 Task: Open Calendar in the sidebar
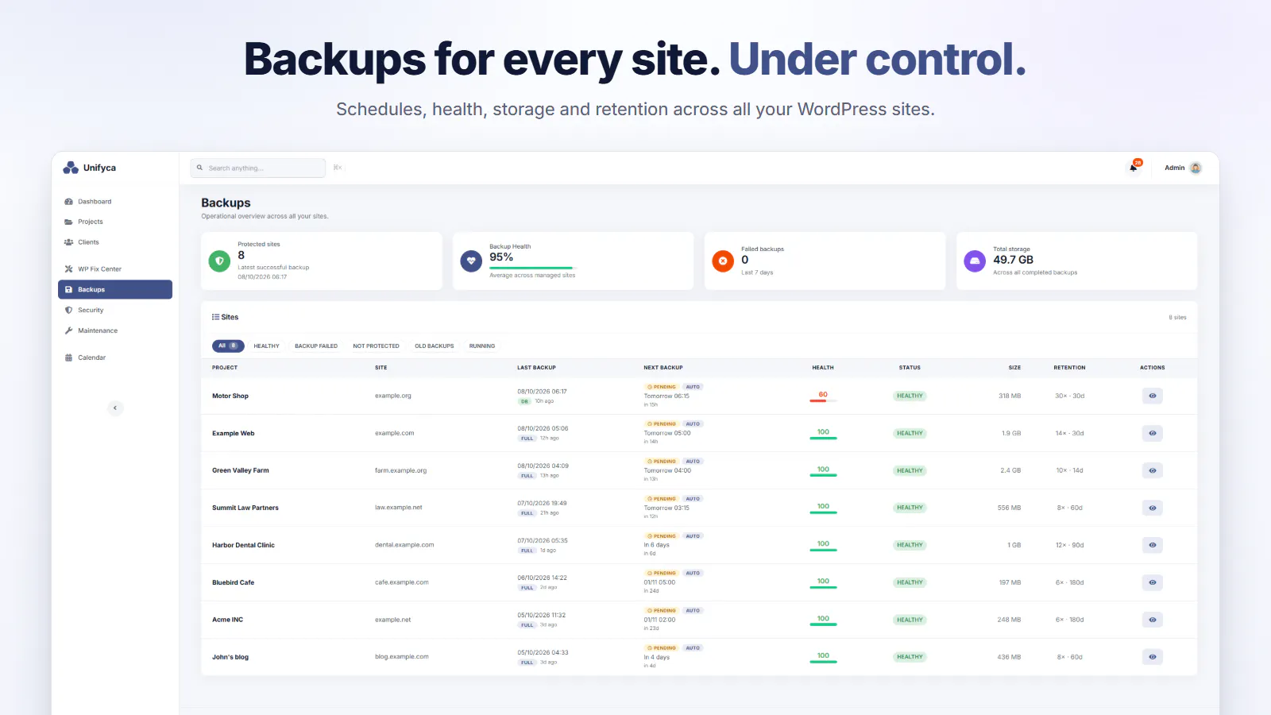(x=115, y=357)
